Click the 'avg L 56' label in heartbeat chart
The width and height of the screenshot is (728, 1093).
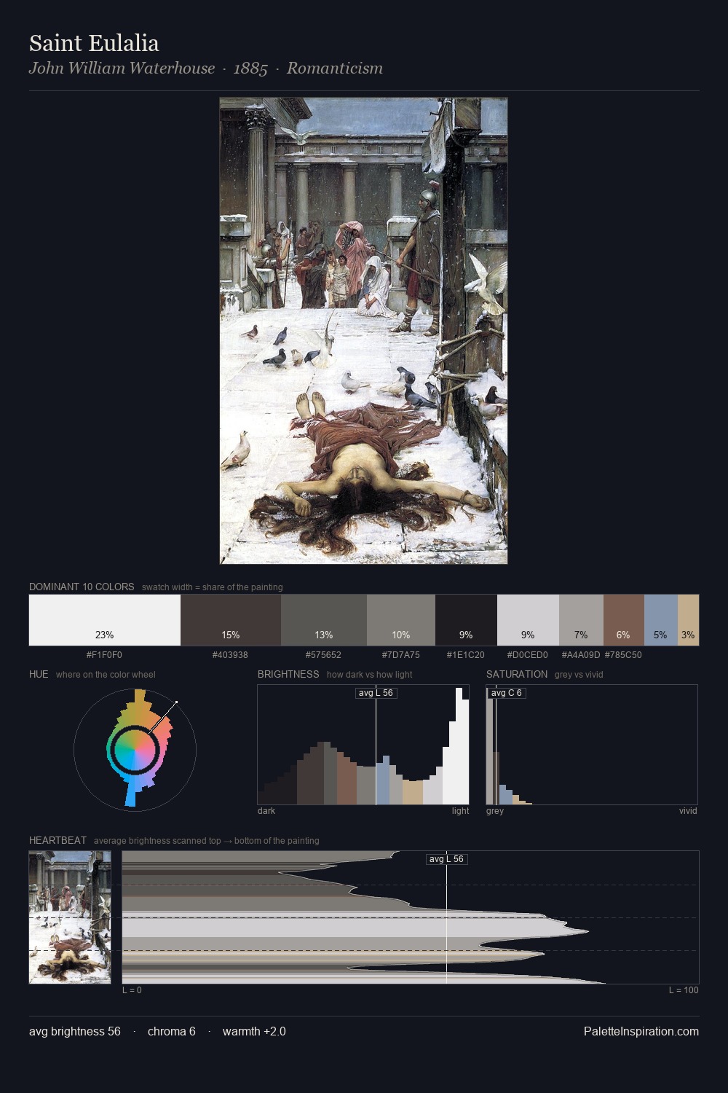point(446,859)
